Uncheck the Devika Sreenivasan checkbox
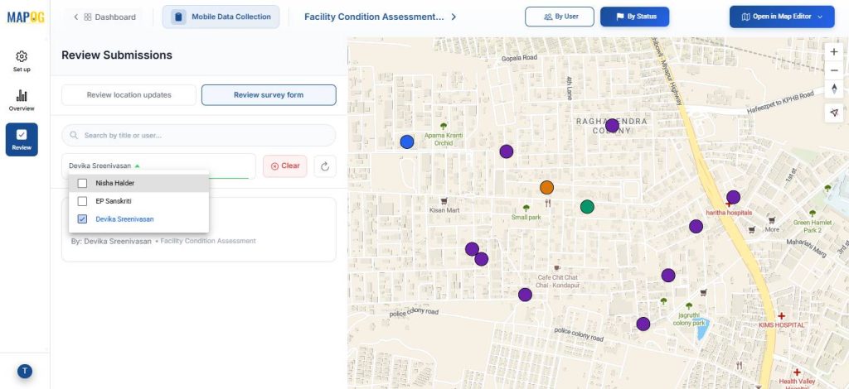The height and width of the screenshot is (389, 849). tap(82, 219)
